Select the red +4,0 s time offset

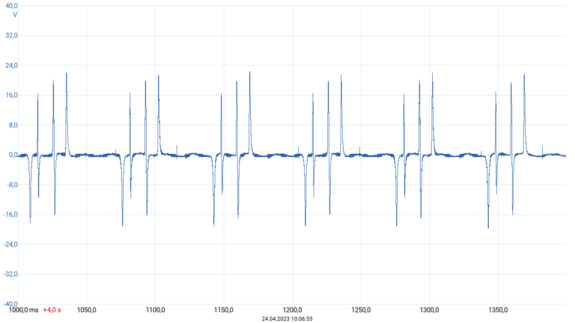(52, 310)
